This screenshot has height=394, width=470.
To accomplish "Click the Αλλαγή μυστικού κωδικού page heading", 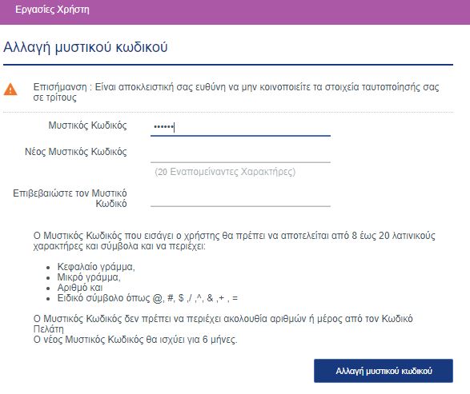I will 86,47.
